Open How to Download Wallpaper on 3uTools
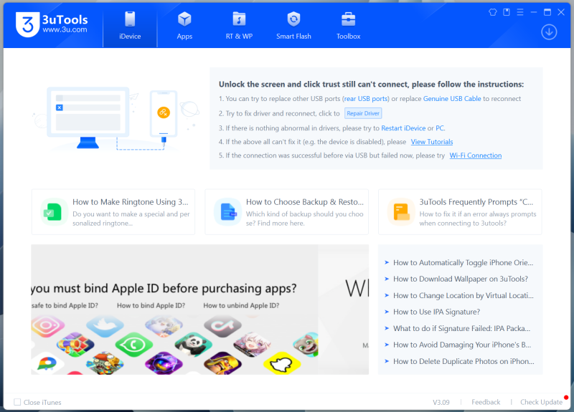574x412 pixels. point(461,279)
